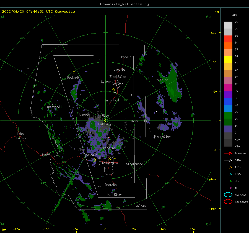The width and height of the screenshot is (249, 233).
Task: Click the Calgary city label
Action: point(108,163)
